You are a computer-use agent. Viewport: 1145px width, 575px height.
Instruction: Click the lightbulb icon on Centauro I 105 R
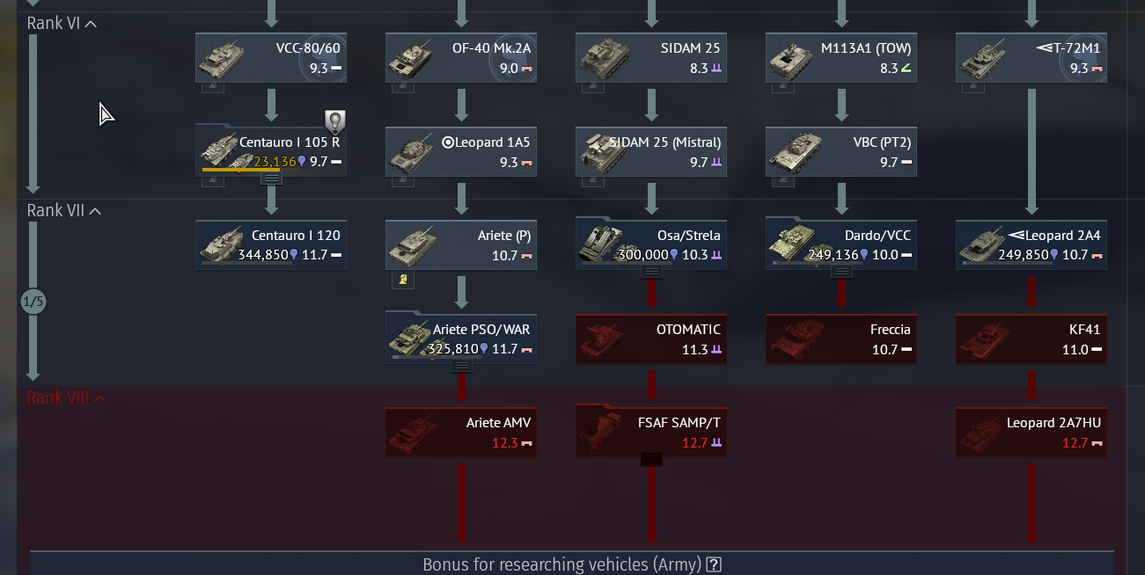pyautogui.click(x=334, y=121)
